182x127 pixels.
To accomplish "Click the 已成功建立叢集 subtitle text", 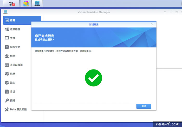I will pos(44,40).
